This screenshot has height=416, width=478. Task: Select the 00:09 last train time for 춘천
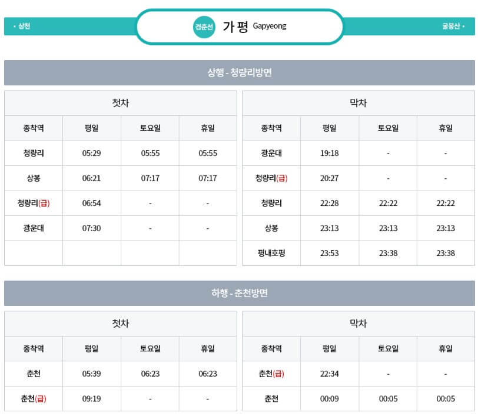pyautogui.click(x=329, y=398)
